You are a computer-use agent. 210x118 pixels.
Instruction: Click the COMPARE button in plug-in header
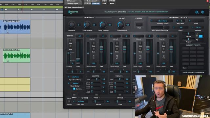point(96,4)
